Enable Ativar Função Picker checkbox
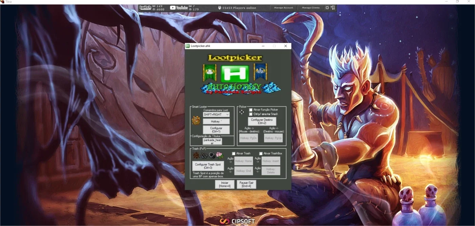The height and width of the screenshot is (226, 475). 251,110
